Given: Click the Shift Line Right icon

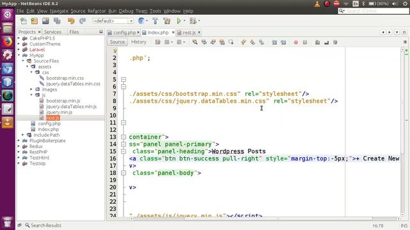Looking at the screenshot, I should coord(283,42).
